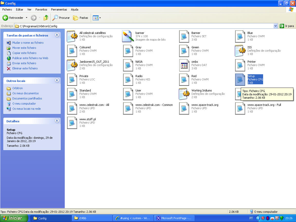Select the User OWM file icon
This screenshot has height=222, width=296.
[x=128, y=94]
